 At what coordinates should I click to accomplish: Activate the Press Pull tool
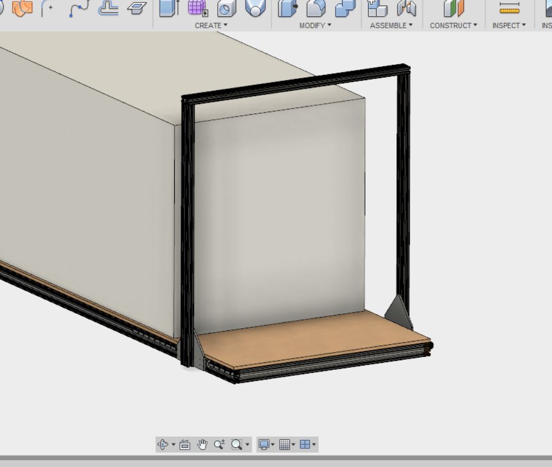(x=288, y=8)
